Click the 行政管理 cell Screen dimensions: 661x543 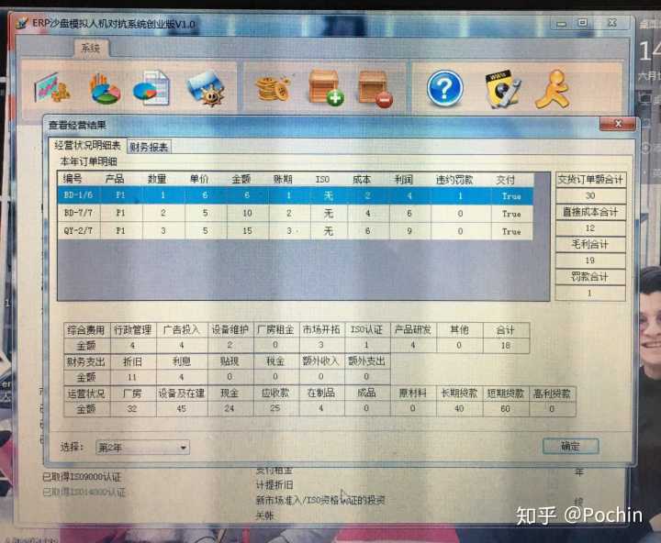tap(133, 330)
